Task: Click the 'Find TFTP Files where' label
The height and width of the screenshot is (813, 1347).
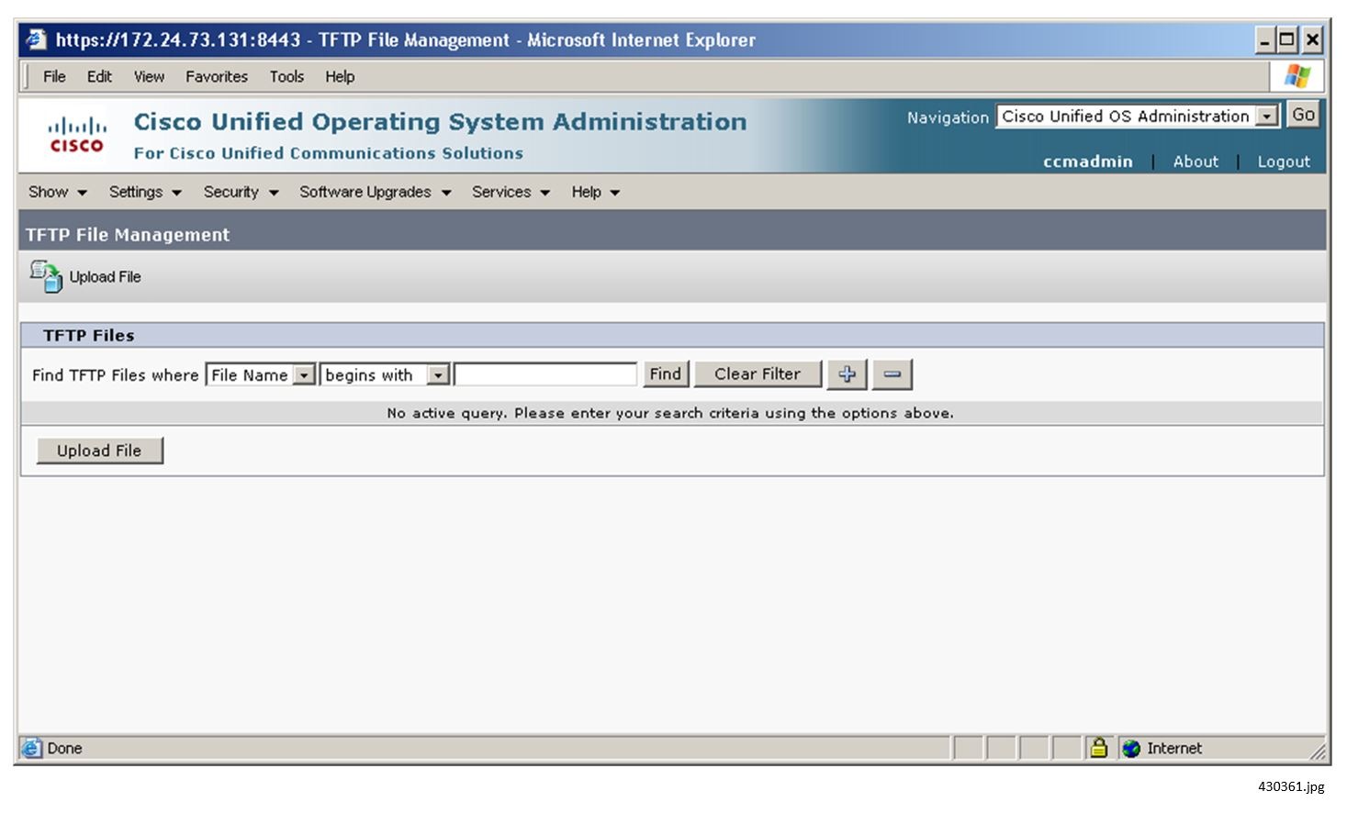Action: [116, 375]
